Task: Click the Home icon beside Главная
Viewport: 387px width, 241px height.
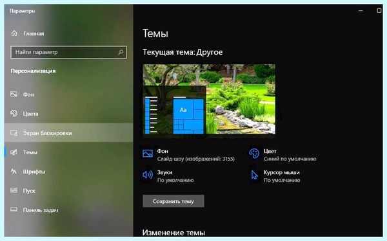Action: coord(14,33)
